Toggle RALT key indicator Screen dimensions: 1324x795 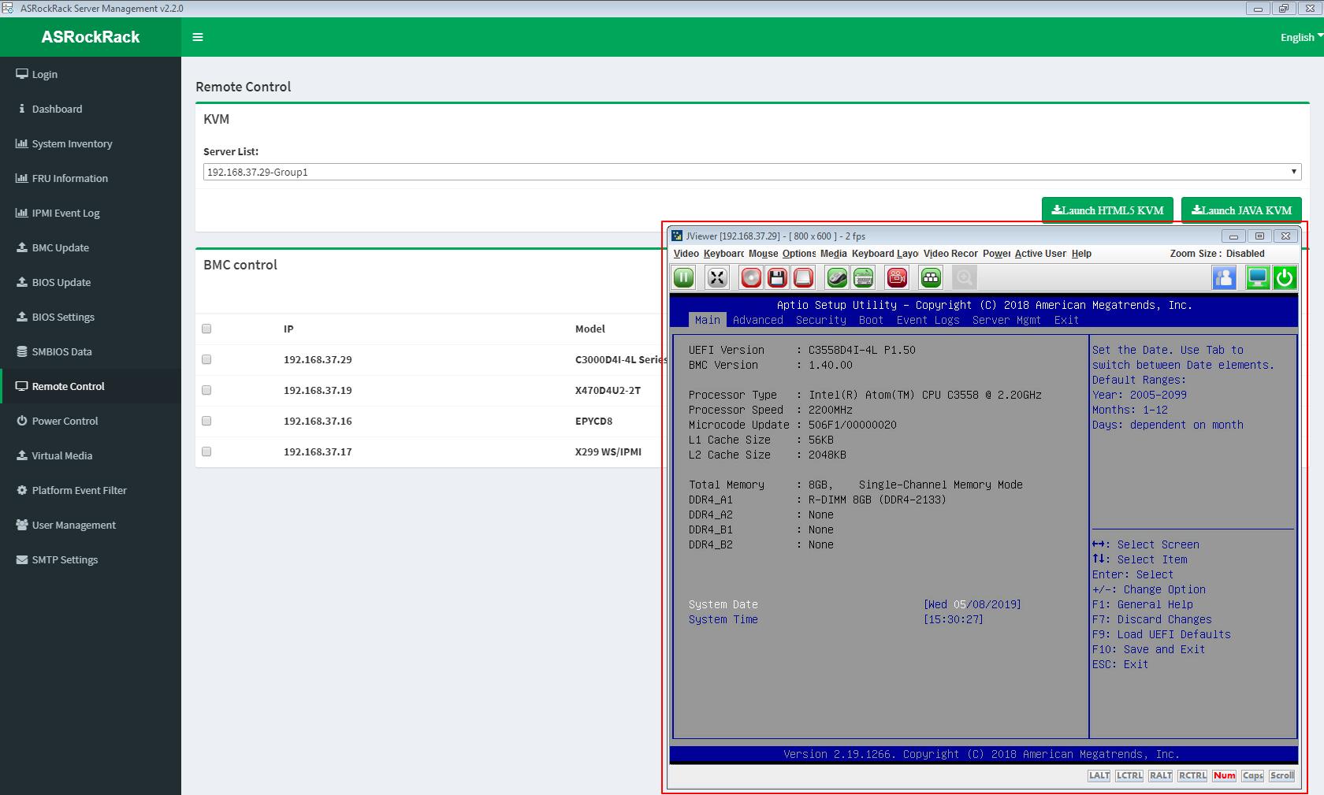[1161, 775]
